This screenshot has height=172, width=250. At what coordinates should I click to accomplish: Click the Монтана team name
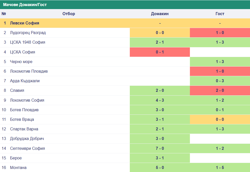click(x=18, y=167)
